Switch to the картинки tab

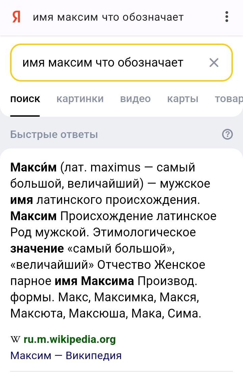click(x=80, y=99)
